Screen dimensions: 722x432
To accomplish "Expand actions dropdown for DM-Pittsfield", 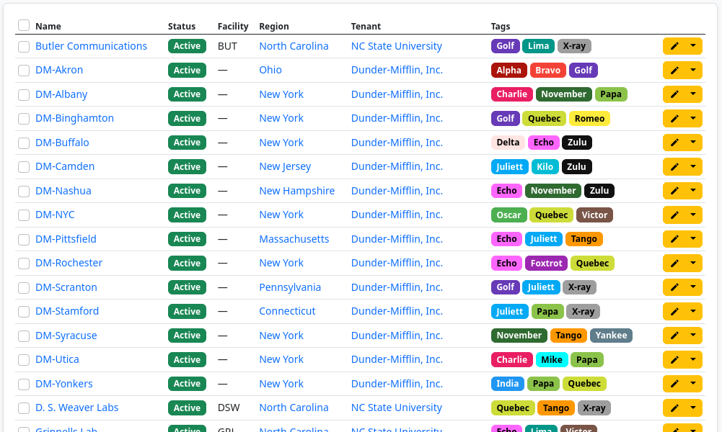I will [x=693, y=239].
